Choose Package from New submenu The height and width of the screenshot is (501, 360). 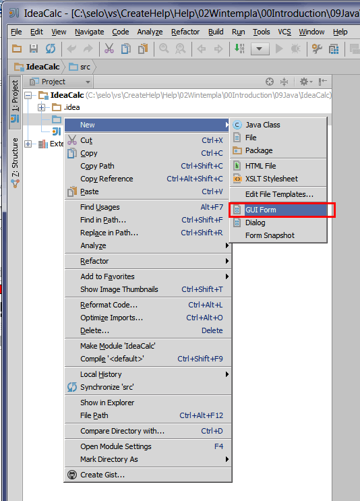click(278, 150)
